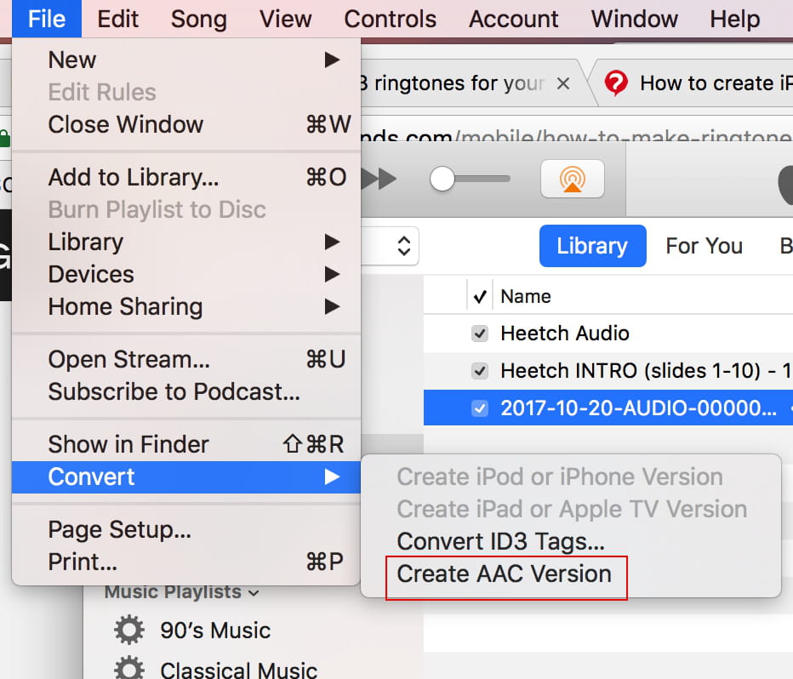Viewport: 793px width, 679px height.
Task: Expand the Music Playlists section chevron
Action: (254, 592)
